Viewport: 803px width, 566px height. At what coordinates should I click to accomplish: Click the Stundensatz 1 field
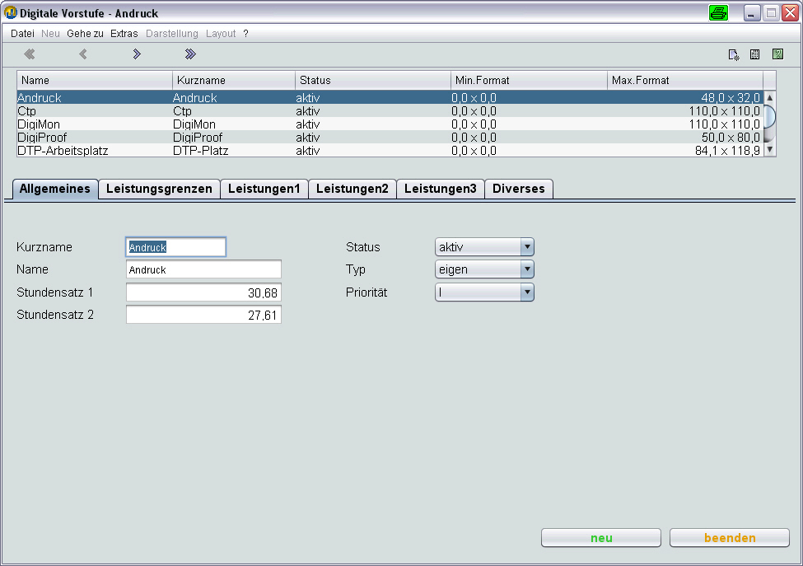click(x=203, y=292)
